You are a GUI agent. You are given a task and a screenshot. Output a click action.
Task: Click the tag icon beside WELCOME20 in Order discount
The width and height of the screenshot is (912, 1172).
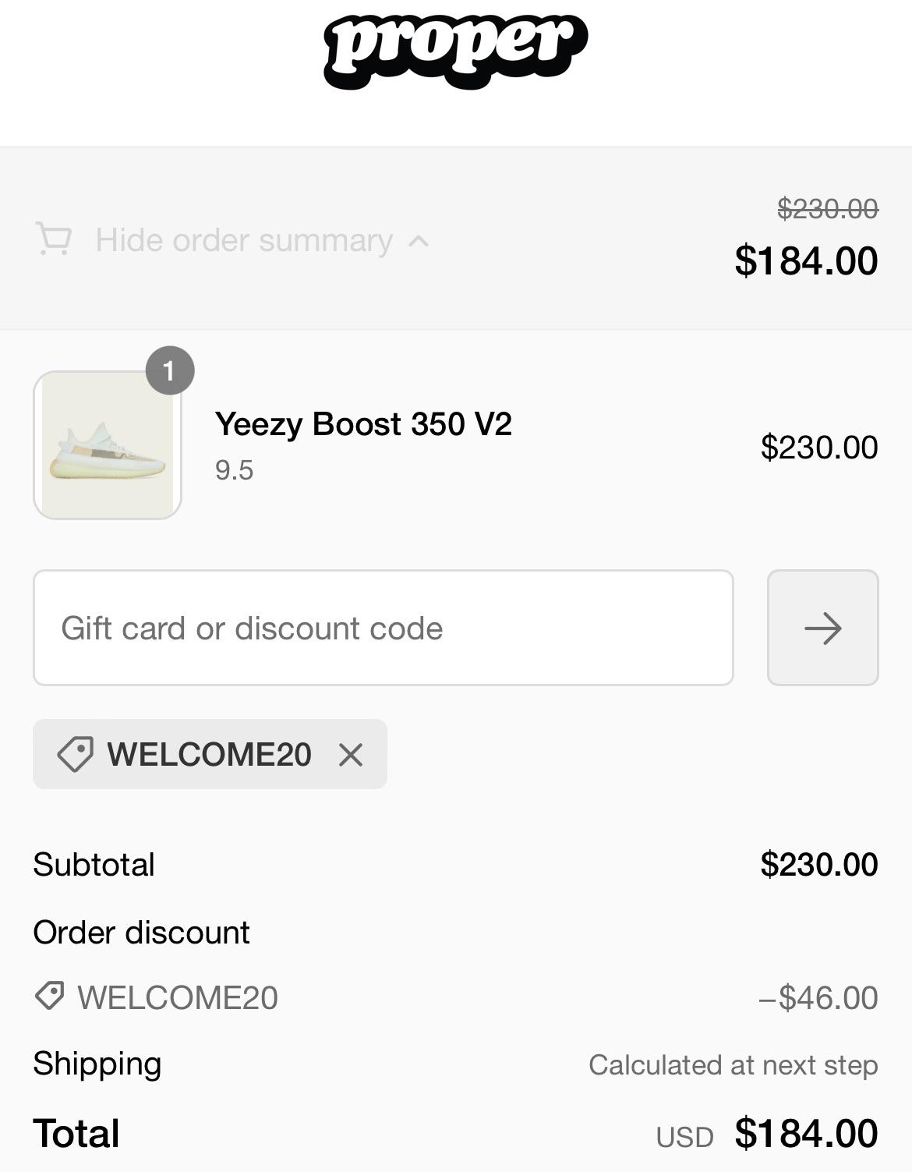50,996
